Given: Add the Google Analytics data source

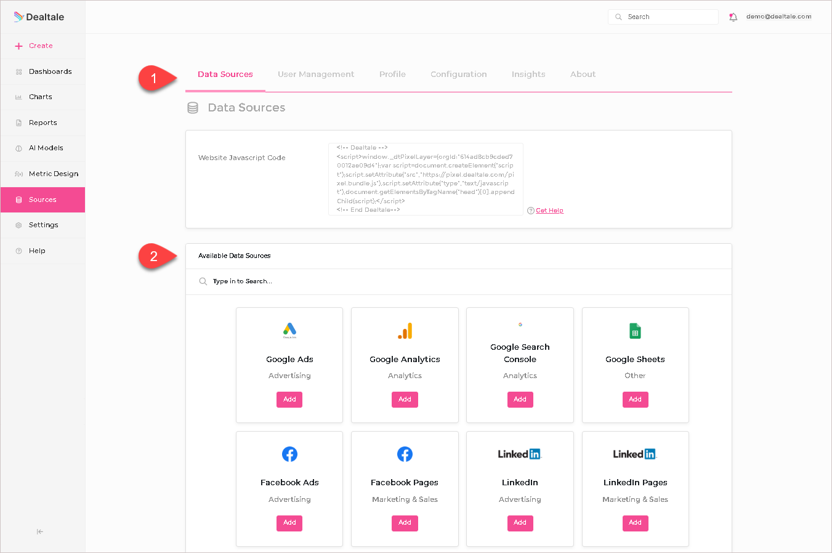Looking at the screenshot, I should click(x=405, y=400).
